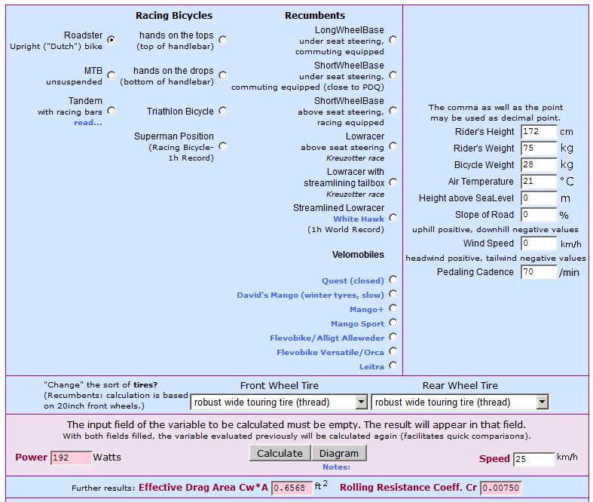Pick hands on the tops racing position
593x502 pixels.
[x=223, y=40]
